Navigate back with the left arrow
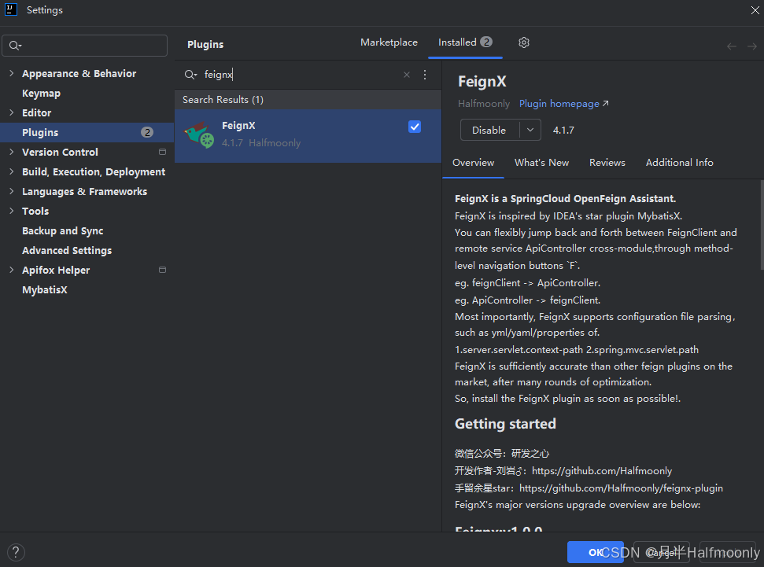Image resolution: width=764 pixels, height=567 pixels. click(732, 46)
